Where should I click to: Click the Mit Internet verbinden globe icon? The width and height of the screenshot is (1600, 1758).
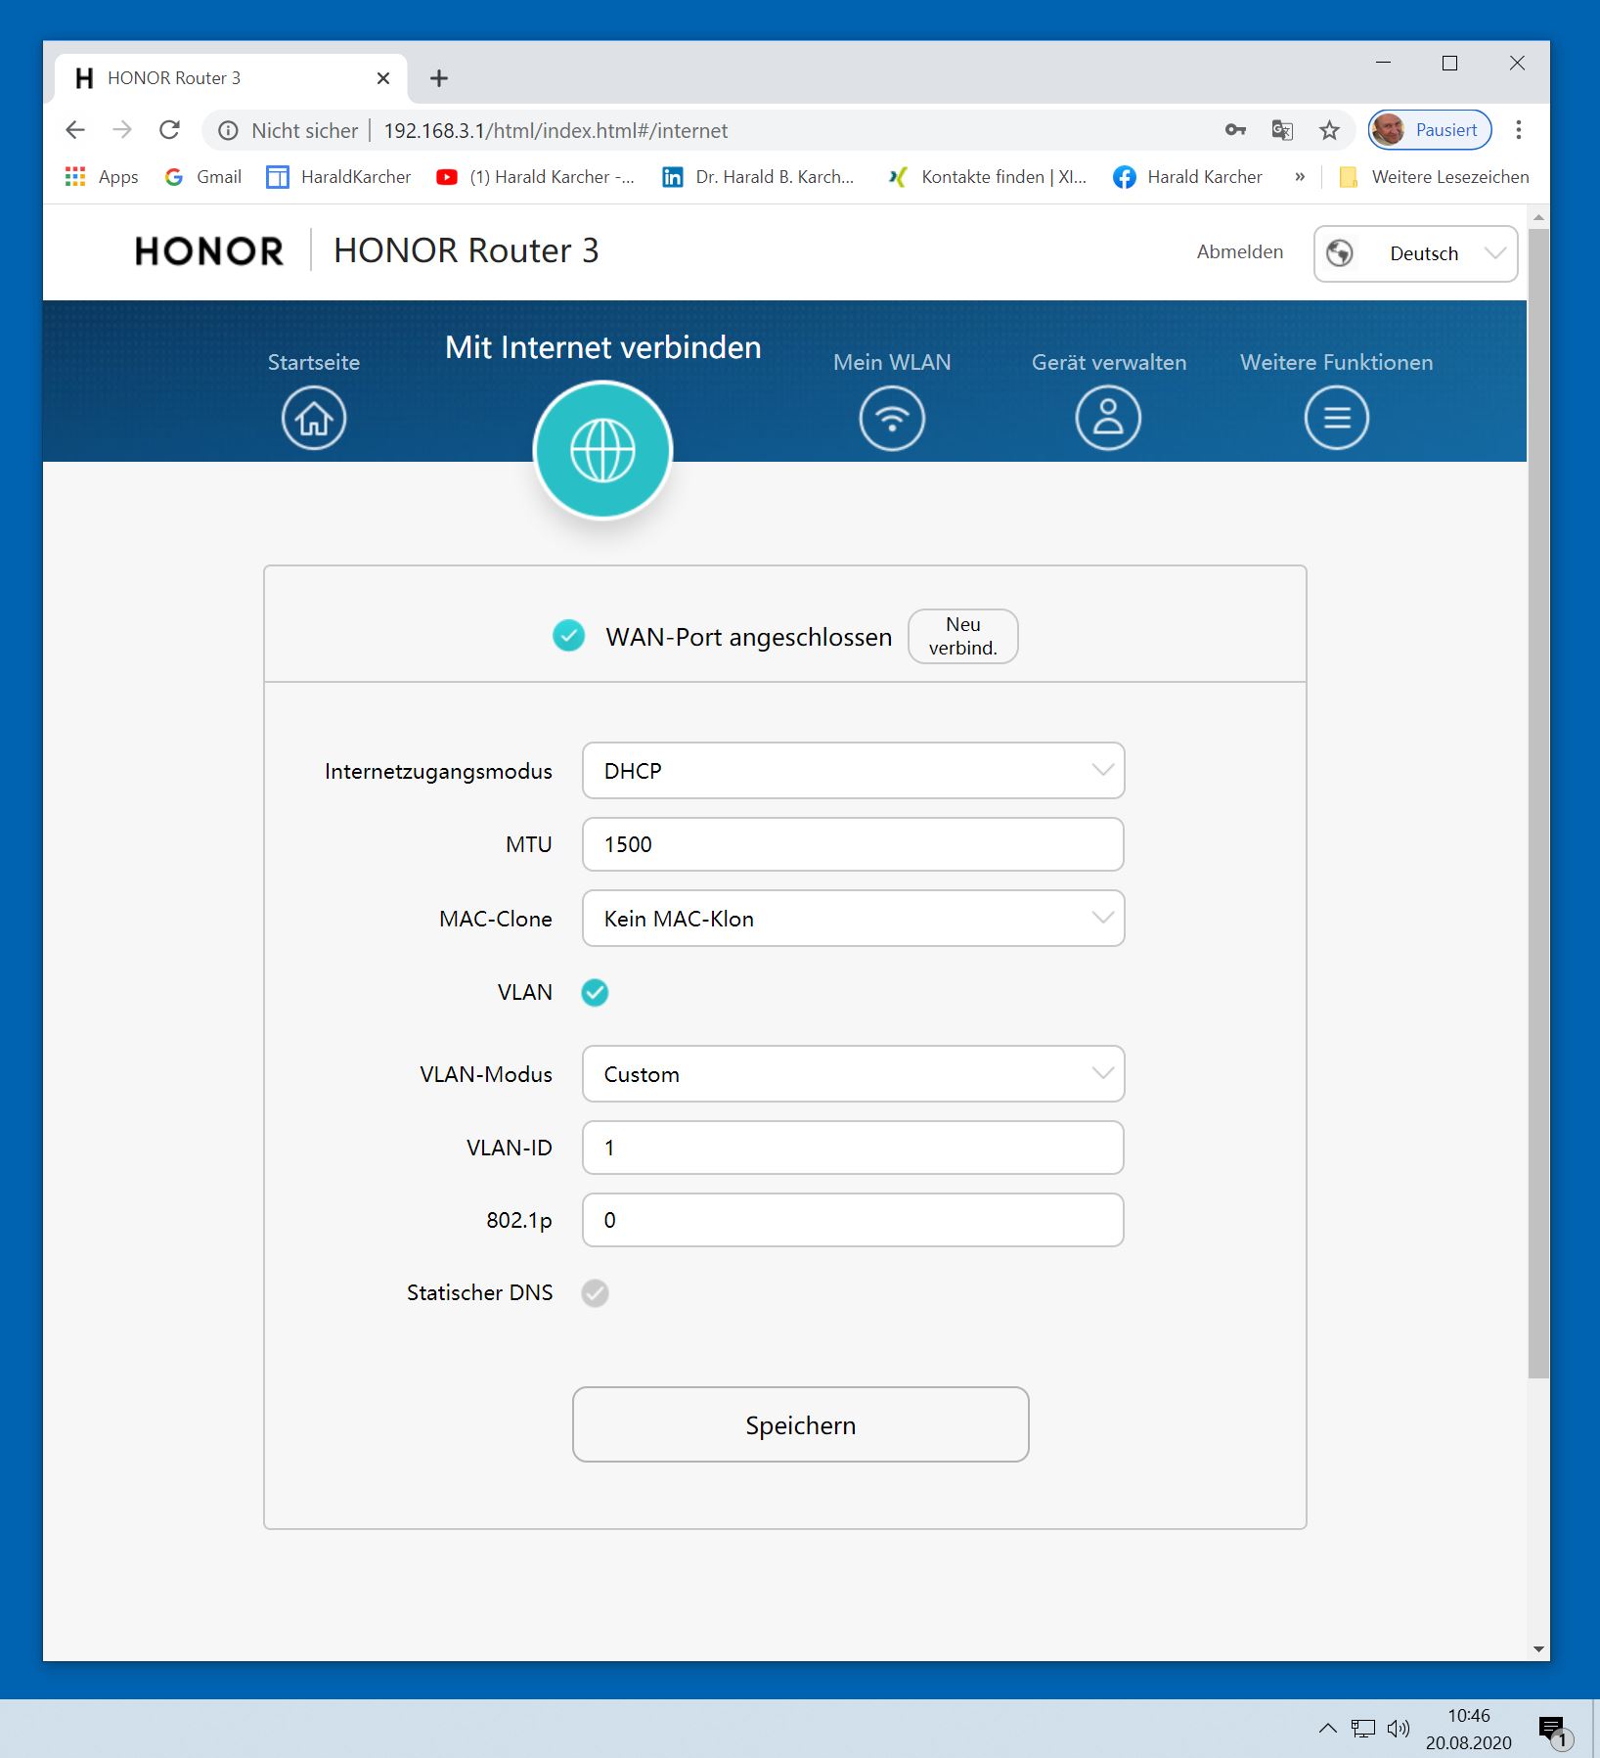tap(602, 450)
